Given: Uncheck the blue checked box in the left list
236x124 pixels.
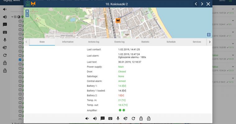Looking at the screenshot, I should click(20, 60).
